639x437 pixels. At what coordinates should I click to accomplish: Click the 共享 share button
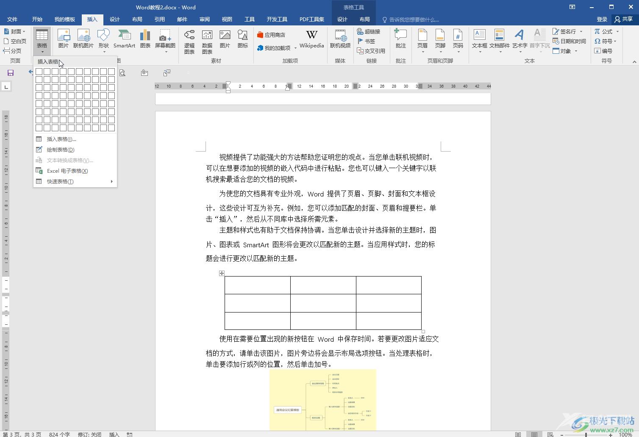(x=623, y=19)
